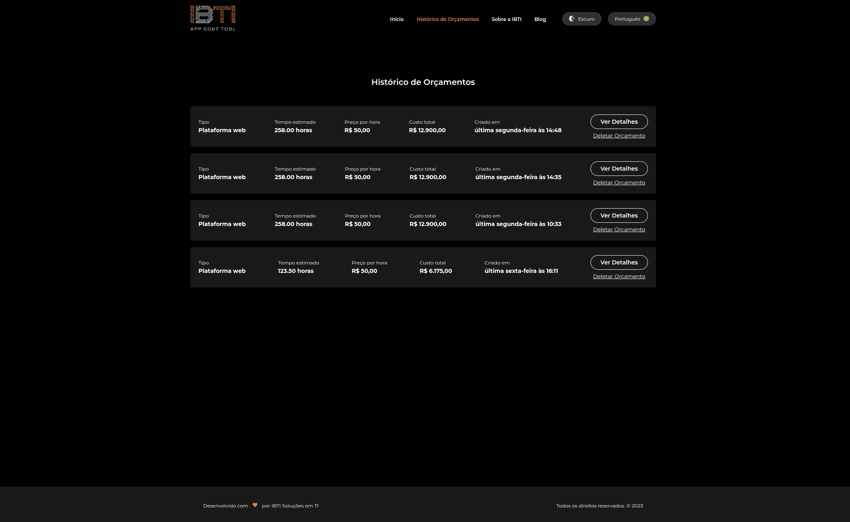The image size is (850, 522).
Task: Toggle the Escuro dark theme button
Action: point(582,19)
